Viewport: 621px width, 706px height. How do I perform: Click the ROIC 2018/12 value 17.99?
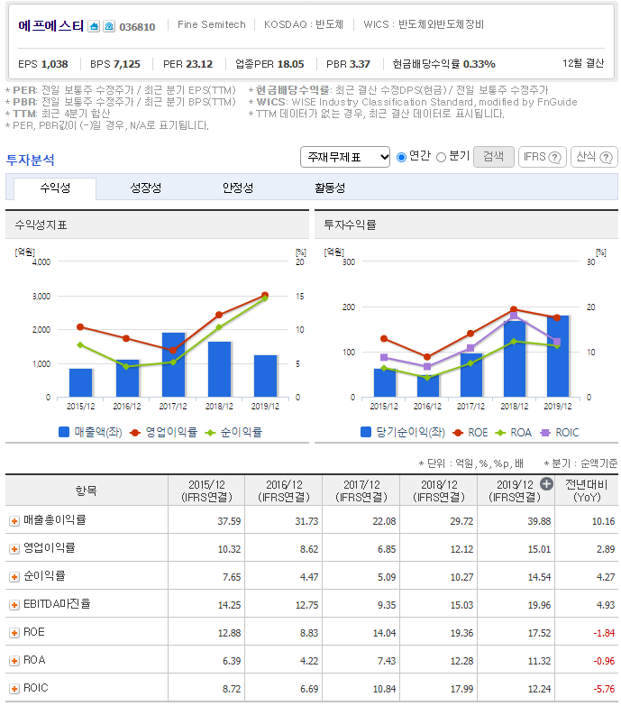pos(461,689)
